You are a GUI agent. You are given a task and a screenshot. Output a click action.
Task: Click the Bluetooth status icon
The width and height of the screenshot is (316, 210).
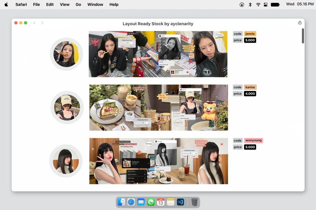pyautogui.click(x=250, y=4)
